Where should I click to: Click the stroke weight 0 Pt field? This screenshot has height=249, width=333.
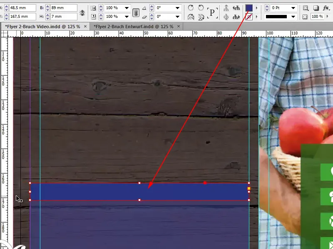(x=280, y=8)
